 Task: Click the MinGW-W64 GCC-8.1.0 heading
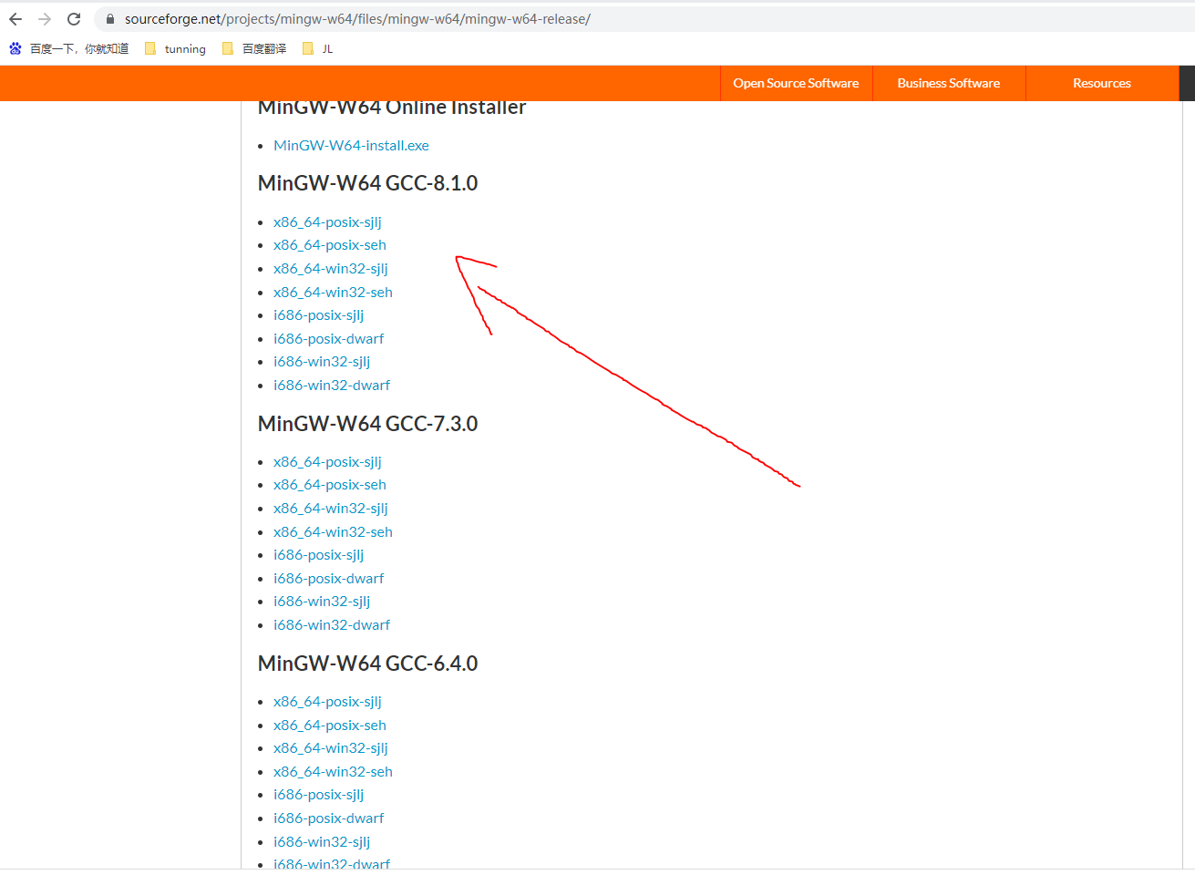(x=367, y=183)
